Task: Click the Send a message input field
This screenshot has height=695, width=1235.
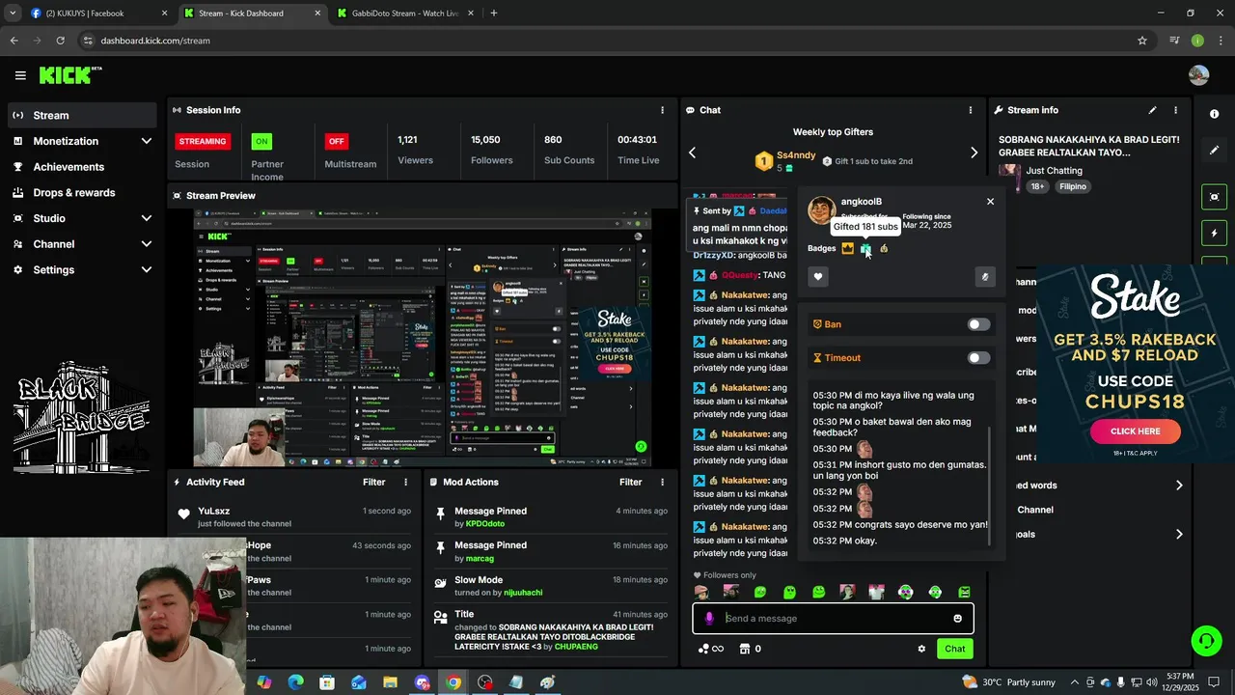Action: [833, 619]
